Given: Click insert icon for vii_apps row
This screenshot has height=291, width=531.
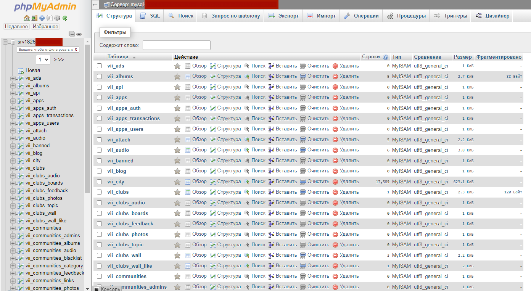Looking at the screenshot, I should click(271, 98).
